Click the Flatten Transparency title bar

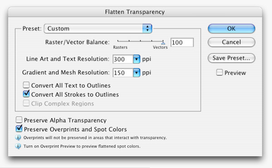click(x=135, y=12)
